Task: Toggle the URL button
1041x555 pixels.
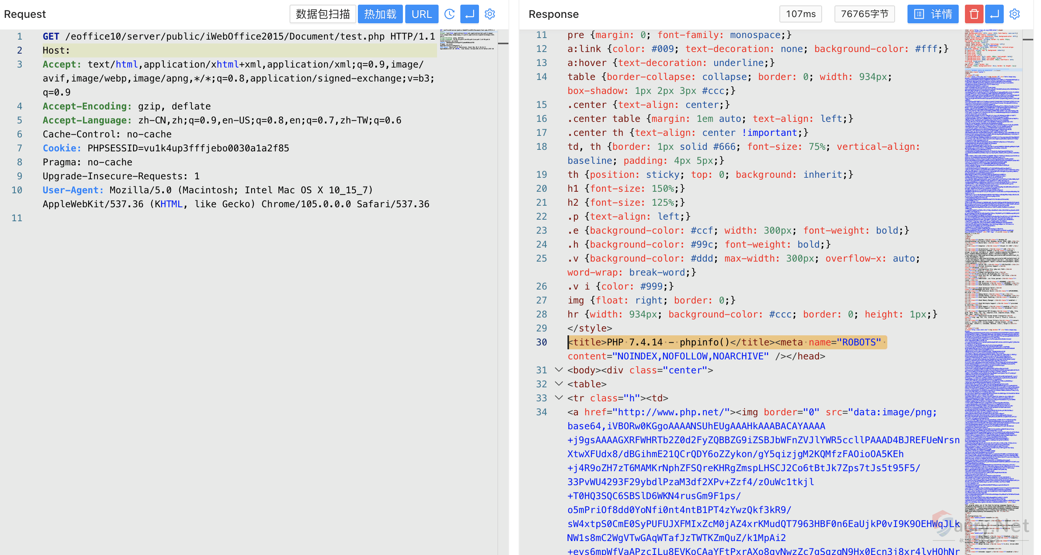Action: 422,14
